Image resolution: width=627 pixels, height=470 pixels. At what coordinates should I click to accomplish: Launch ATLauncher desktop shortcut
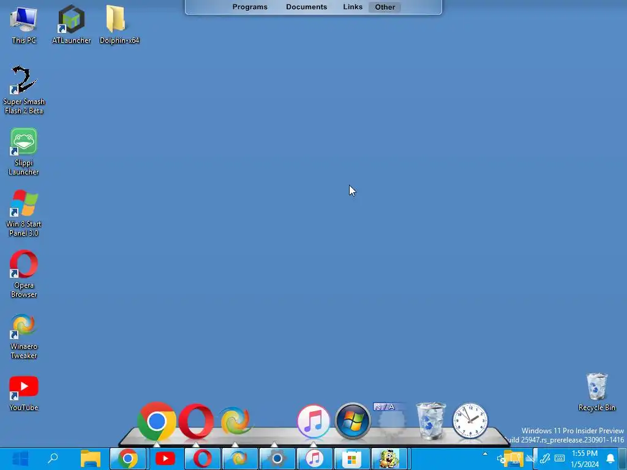coord(71,24)
